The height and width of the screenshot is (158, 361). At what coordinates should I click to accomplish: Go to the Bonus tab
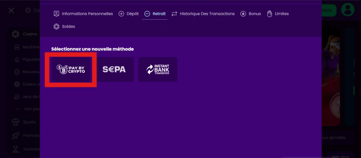(250, 14)
